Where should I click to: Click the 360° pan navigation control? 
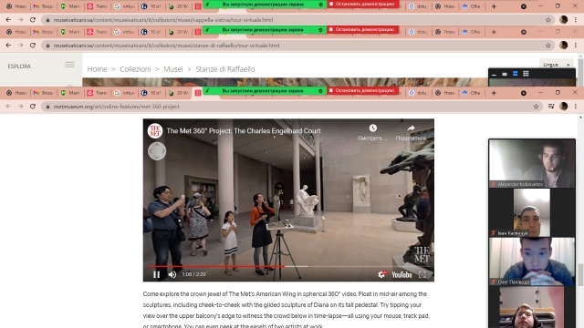pyautogui.click(x=157, y=151)
